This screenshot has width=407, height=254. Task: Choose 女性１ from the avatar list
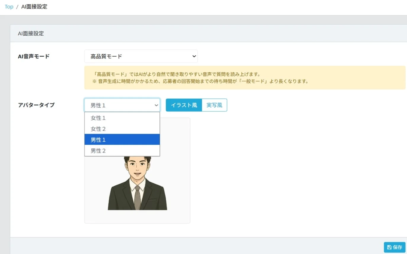tap(122, 118)
